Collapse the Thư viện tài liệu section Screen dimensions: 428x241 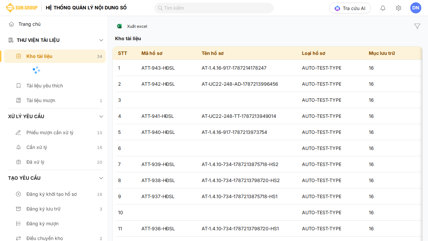pyautogui.click(x=101, y=40)
